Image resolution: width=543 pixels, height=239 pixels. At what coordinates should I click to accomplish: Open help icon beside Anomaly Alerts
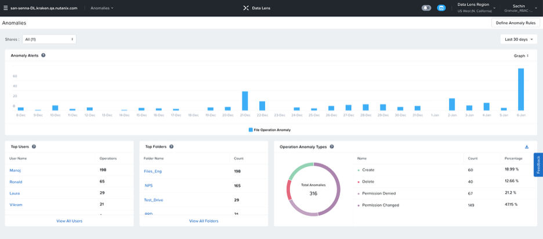tap(44, 56)
